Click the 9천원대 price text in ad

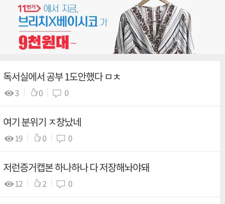[x=44, y=42]
